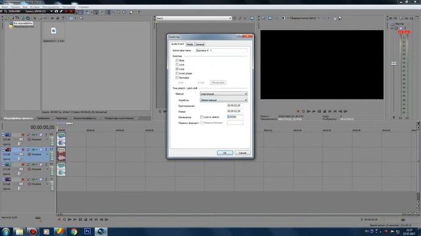
Task: Open track 1 FX icon
Action: pos(34,134)
